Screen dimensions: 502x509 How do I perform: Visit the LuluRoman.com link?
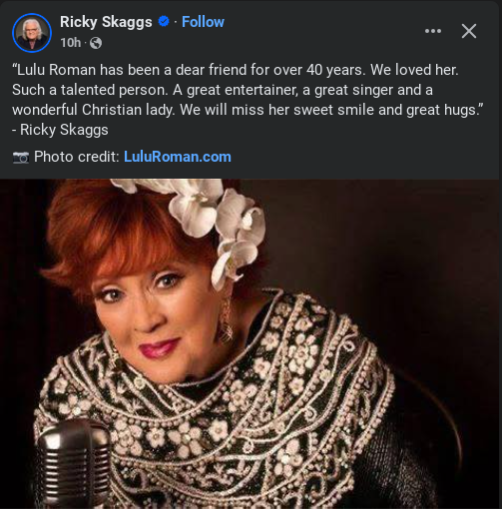[x=178, y=157]
